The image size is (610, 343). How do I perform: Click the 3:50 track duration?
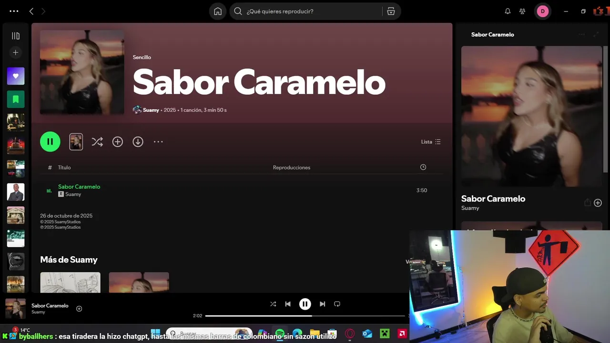click(421, 190)
